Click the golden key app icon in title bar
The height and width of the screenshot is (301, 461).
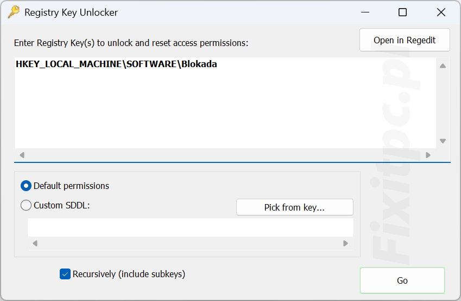point(14,12)
